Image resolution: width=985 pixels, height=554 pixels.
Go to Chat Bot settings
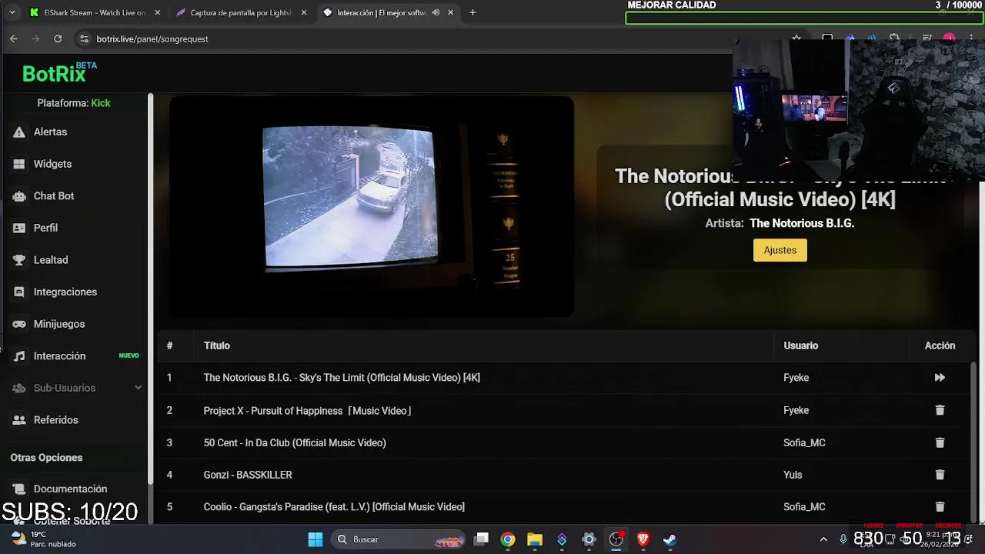53,196
